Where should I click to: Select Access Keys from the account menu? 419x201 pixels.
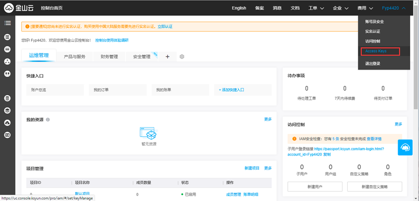pyautogui.click(x=376, y=51)
